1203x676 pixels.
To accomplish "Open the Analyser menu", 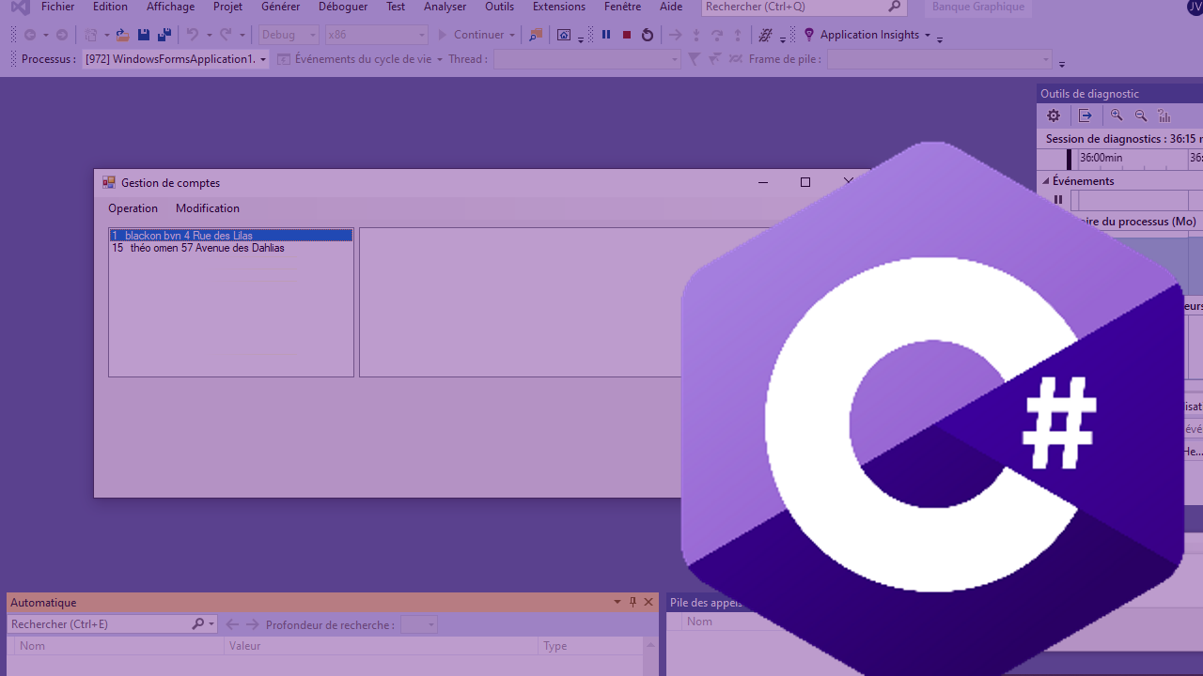I will [x=445, y=7].
